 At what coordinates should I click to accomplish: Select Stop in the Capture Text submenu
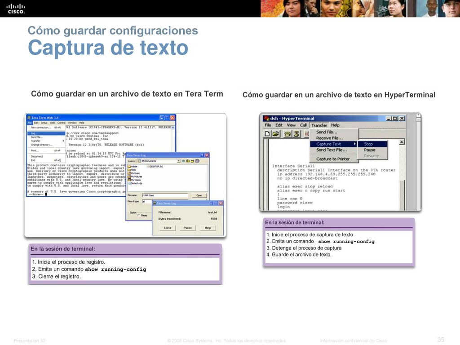[372, 144]
